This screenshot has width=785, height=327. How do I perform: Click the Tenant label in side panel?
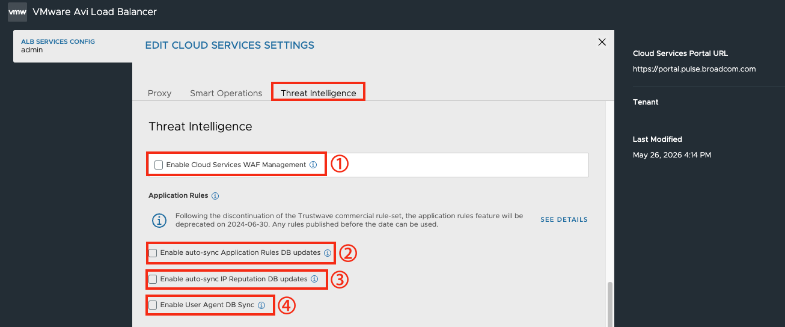coord(646,102)
